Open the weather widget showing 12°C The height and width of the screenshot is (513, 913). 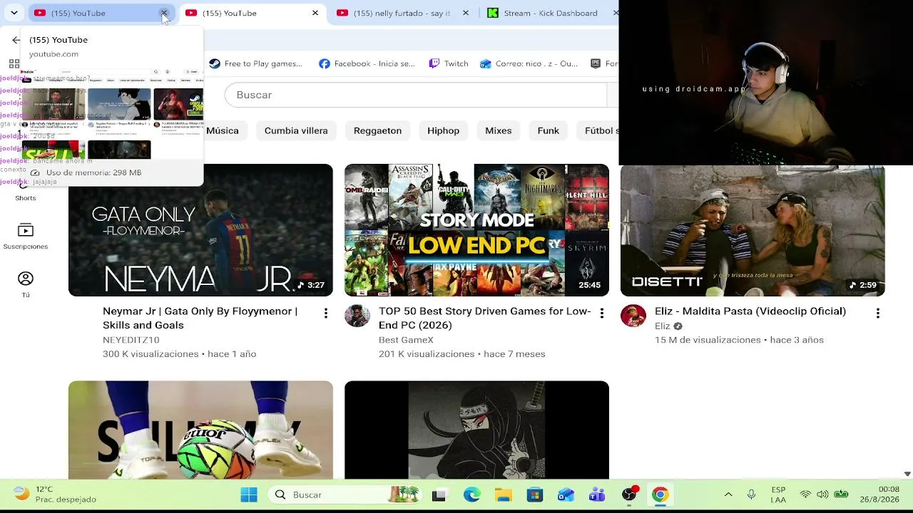click(56, 494)
